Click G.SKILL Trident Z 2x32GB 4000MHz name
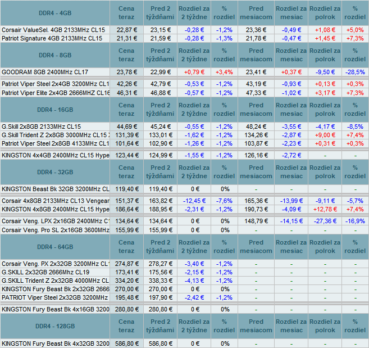Viewport: 369px width, 348px height. click(x=55, y=281)
